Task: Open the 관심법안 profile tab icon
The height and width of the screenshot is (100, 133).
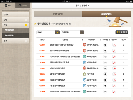Action: (20, 6)
